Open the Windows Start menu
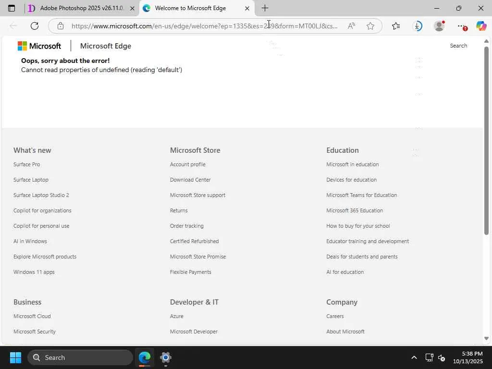Image resolution: width=492 pixels, height=369 pixels. (15, 357)
